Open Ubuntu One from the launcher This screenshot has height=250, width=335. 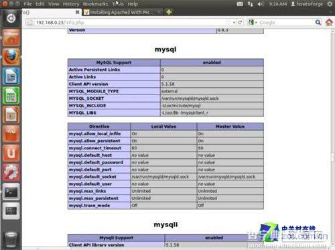coord(11,153)
